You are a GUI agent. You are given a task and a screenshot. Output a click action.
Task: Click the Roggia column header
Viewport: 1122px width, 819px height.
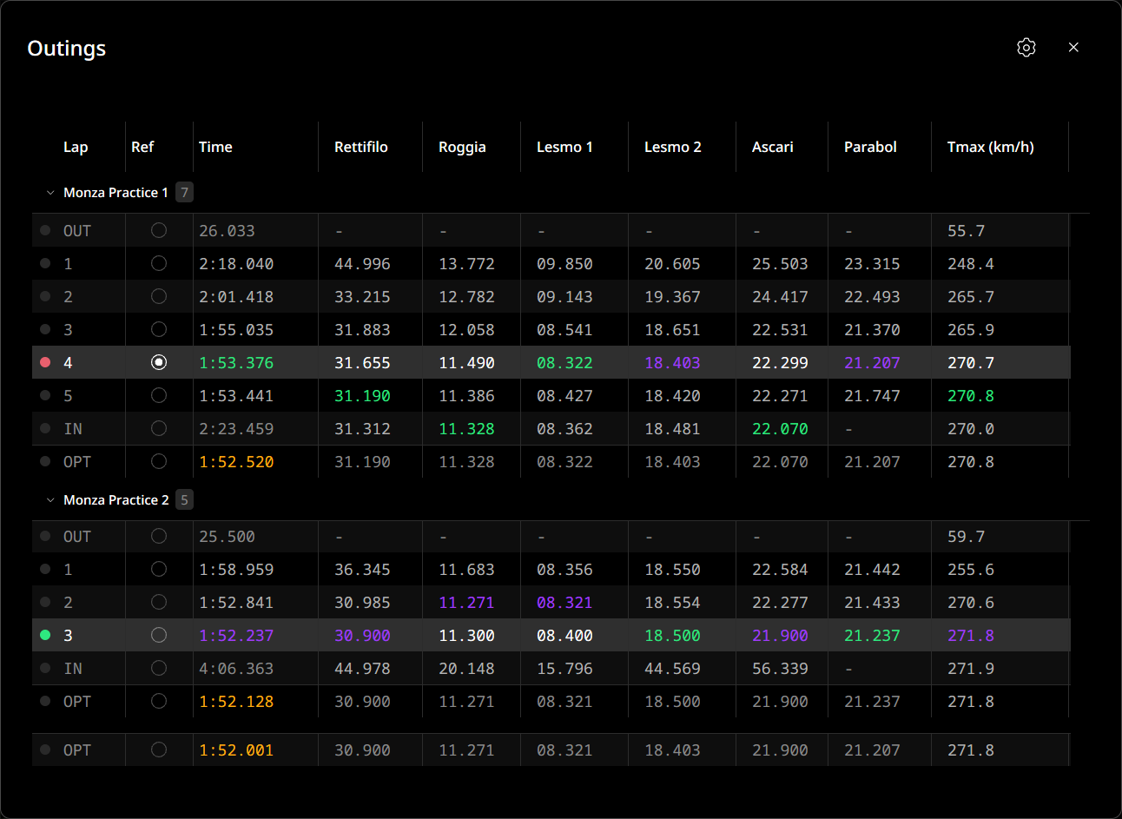[x=462, y=147]
